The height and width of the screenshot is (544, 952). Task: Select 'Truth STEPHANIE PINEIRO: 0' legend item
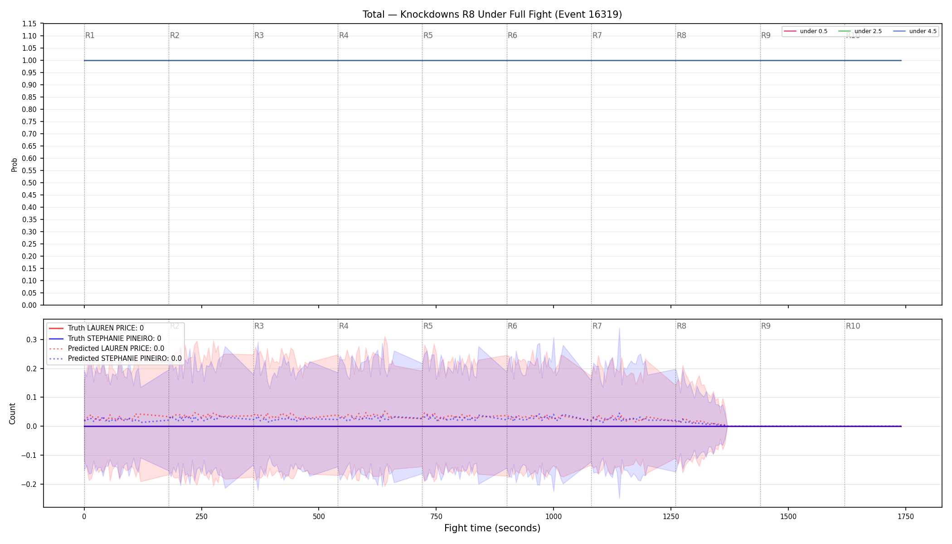[105, 338]
